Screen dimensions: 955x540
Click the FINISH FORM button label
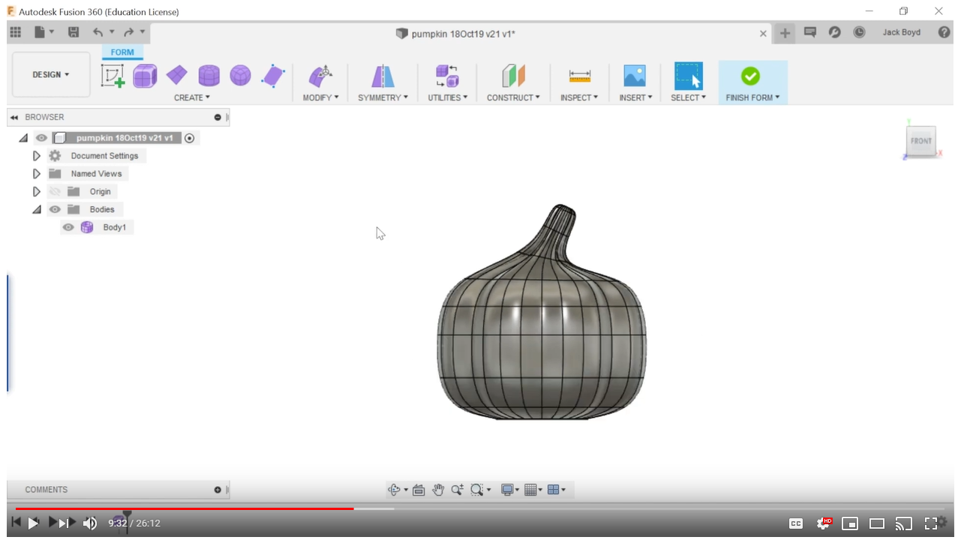pyautogui.click(x=752, y=97)
